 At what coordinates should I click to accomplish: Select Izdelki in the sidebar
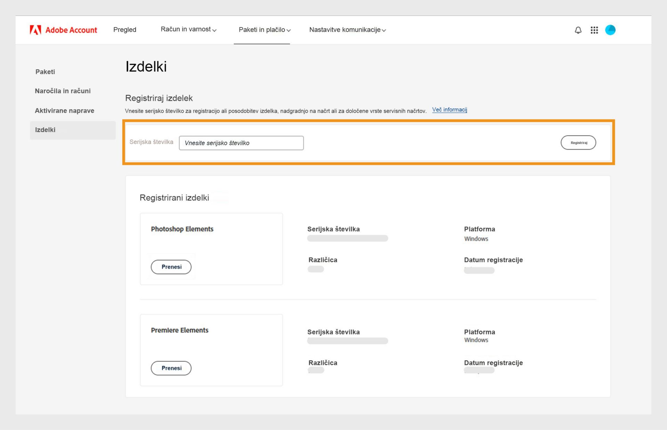tap(45, 130)
